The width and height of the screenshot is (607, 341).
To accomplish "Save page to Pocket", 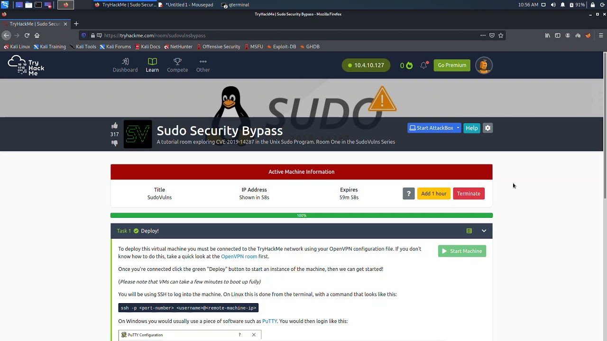I will pyautogui.click(x=492, y=35).
